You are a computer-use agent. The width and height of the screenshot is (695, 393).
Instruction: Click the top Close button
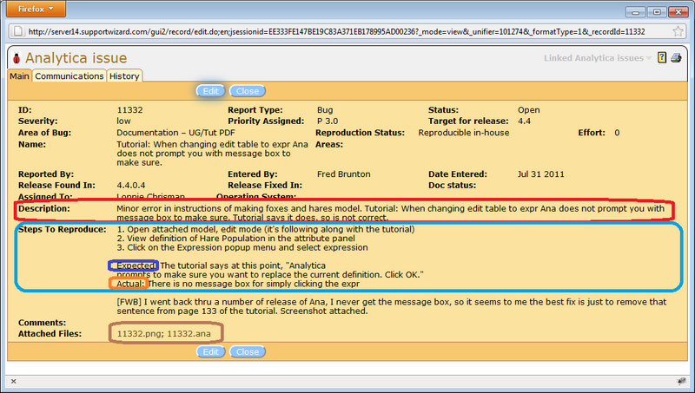pos(248,91)
